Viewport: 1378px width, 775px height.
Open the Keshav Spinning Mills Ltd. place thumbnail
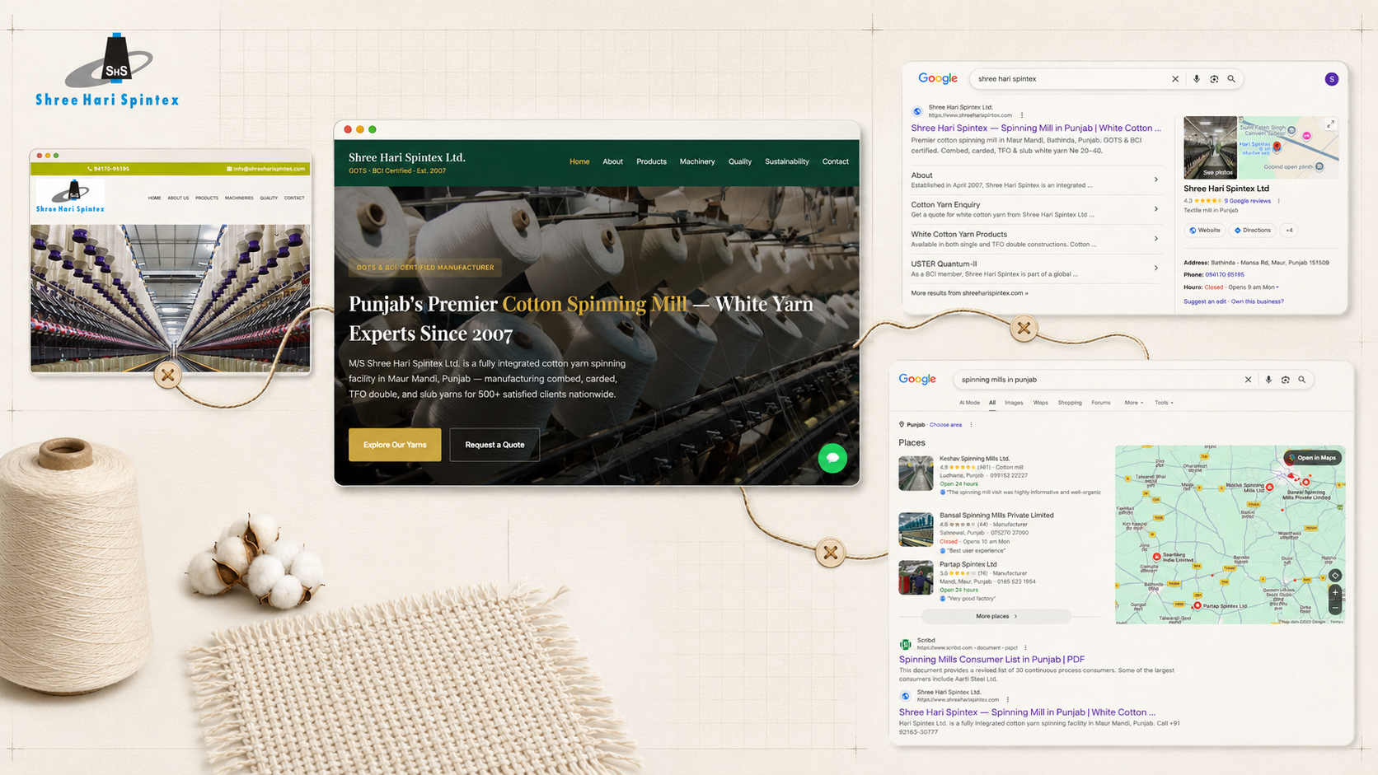(x=916, y=474)
